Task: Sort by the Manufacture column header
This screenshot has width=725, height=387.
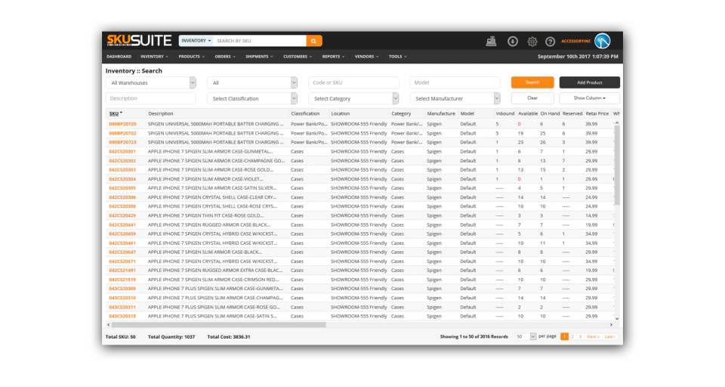Action: [441, 113]
